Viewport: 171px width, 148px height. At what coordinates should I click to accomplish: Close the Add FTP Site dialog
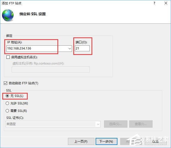(x=166, y=3)
